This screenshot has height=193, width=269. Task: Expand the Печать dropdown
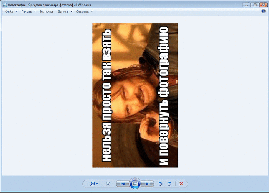28,12
